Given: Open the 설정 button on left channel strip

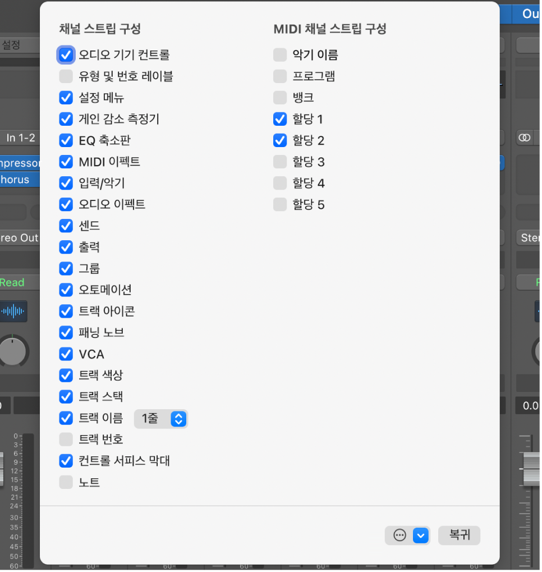Looking at the screenshot, I should pos(20,45).
